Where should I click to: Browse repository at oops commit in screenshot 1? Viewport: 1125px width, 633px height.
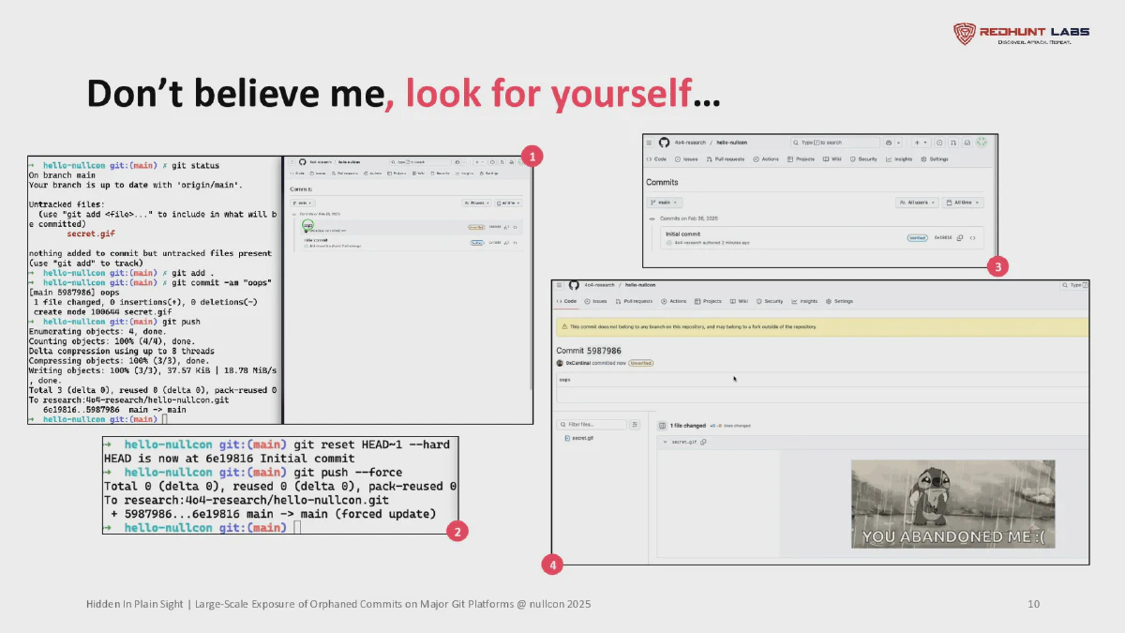coord(515,227)
